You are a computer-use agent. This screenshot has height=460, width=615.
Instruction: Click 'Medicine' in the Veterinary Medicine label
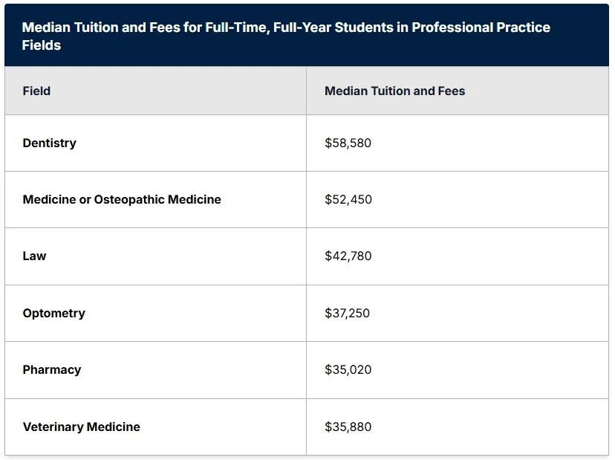[x=113, y=427]
